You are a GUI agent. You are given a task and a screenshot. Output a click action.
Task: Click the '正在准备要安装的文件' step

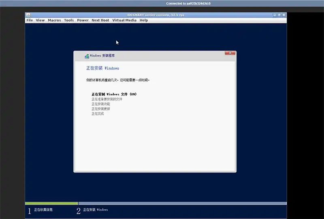107,99
